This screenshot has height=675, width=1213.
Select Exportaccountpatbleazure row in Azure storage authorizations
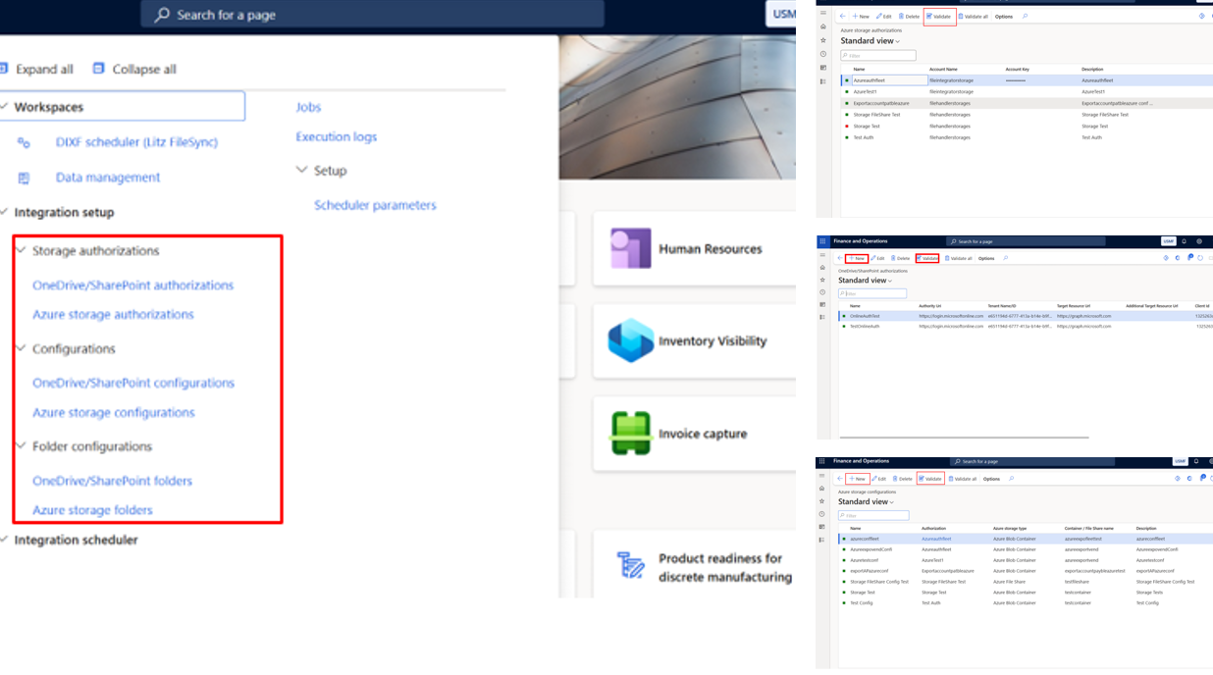coord(1026,103)
